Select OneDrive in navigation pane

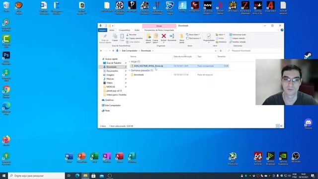point(109,100)
